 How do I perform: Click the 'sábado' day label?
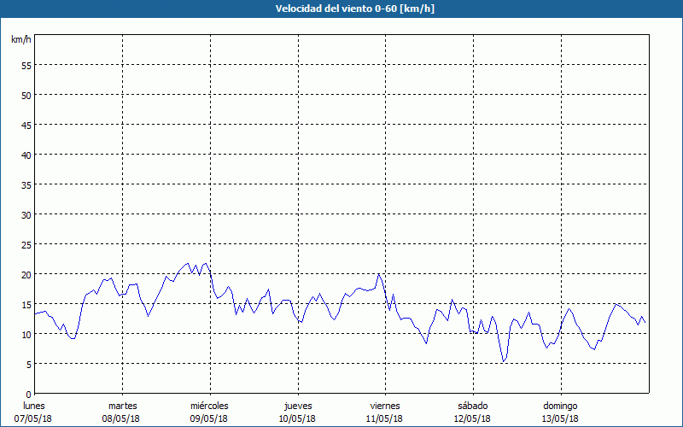click(x=473, y=406)
